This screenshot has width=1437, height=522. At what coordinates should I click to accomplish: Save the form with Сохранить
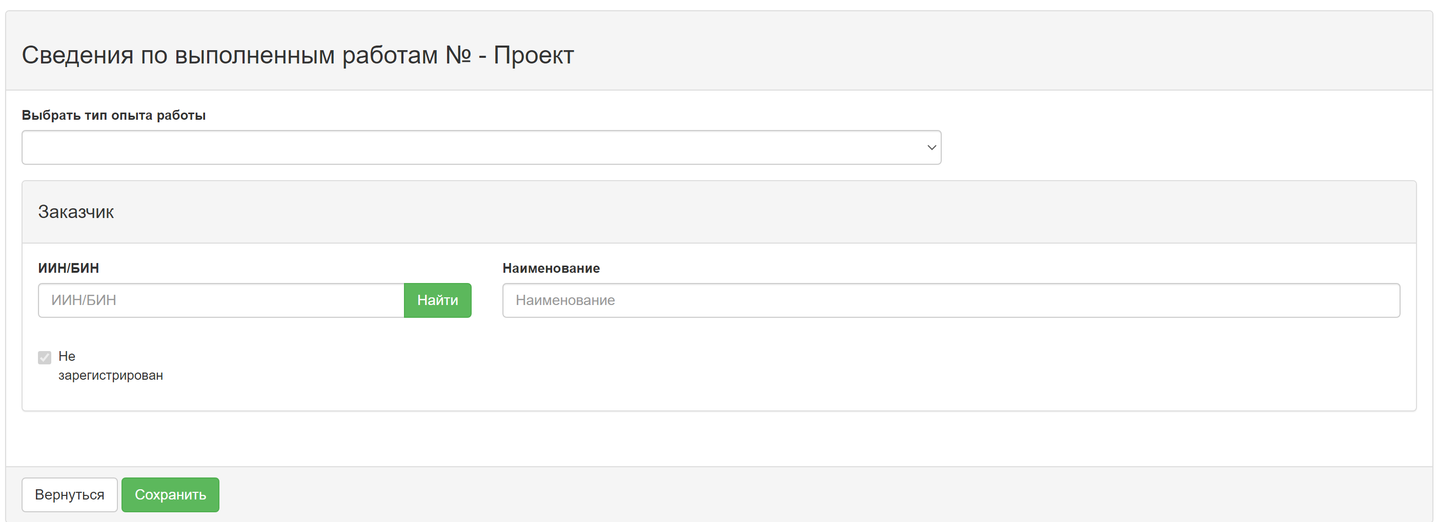pyautogui.click(x=170, y=494)
